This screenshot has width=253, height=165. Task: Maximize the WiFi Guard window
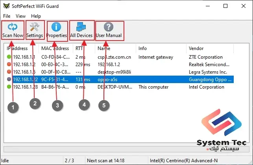click(225, 6)
